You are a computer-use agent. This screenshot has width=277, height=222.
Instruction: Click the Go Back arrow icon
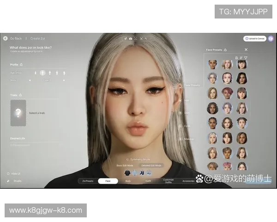tap(6, 38)
